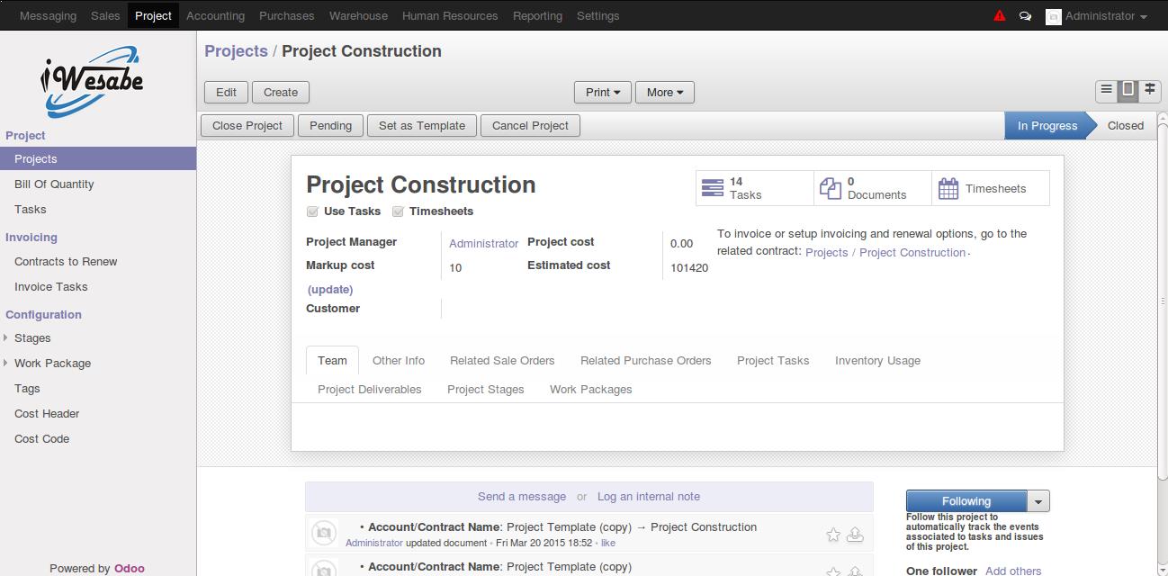Select the In Progress status stage
1168x576 pixels.
tap(1047, 125)
